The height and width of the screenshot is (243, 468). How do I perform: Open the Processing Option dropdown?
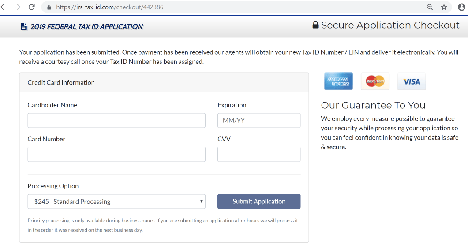click(x=116, y=202)
